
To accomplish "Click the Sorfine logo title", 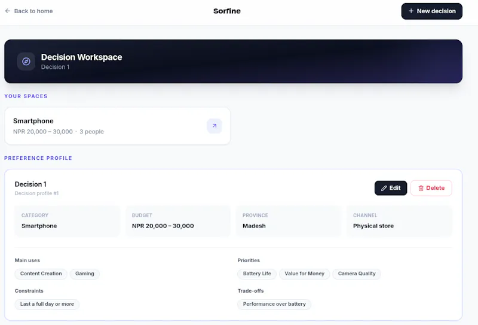I will pos(227,11).
